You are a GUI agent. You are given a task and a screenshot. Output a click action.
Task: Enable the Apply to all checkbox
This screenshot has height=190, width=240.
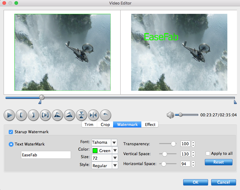point(208,153)
